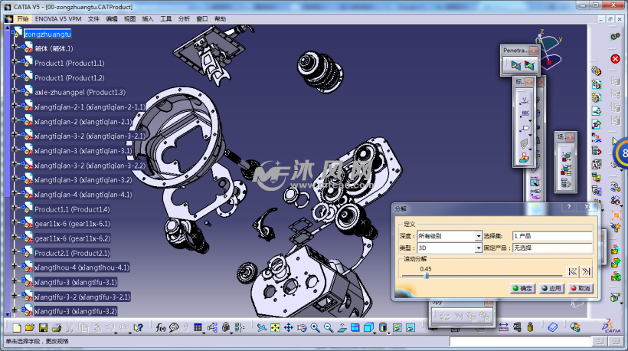Click the Normal View icon
The image size is (628, 351).
[342, 328]
